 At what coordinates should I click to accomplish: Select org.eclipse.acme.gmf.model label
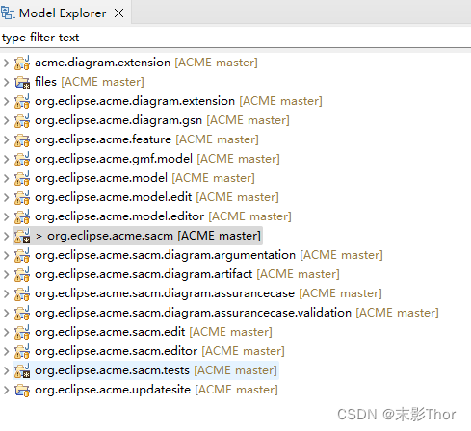[157, 159]
